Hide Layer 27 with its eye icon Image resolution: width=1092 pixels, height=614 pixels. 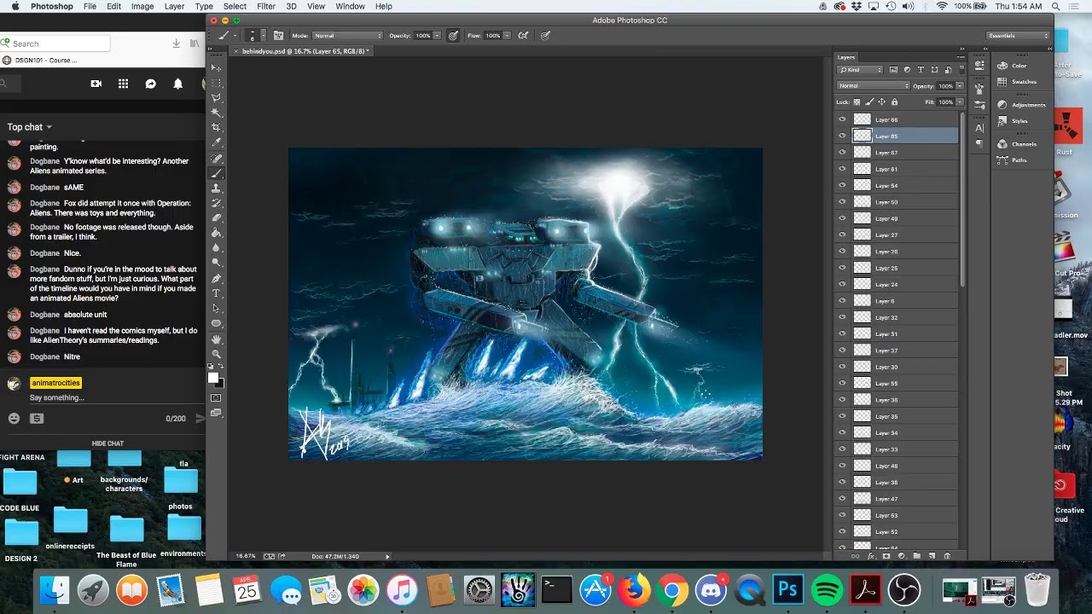point(843,235)
